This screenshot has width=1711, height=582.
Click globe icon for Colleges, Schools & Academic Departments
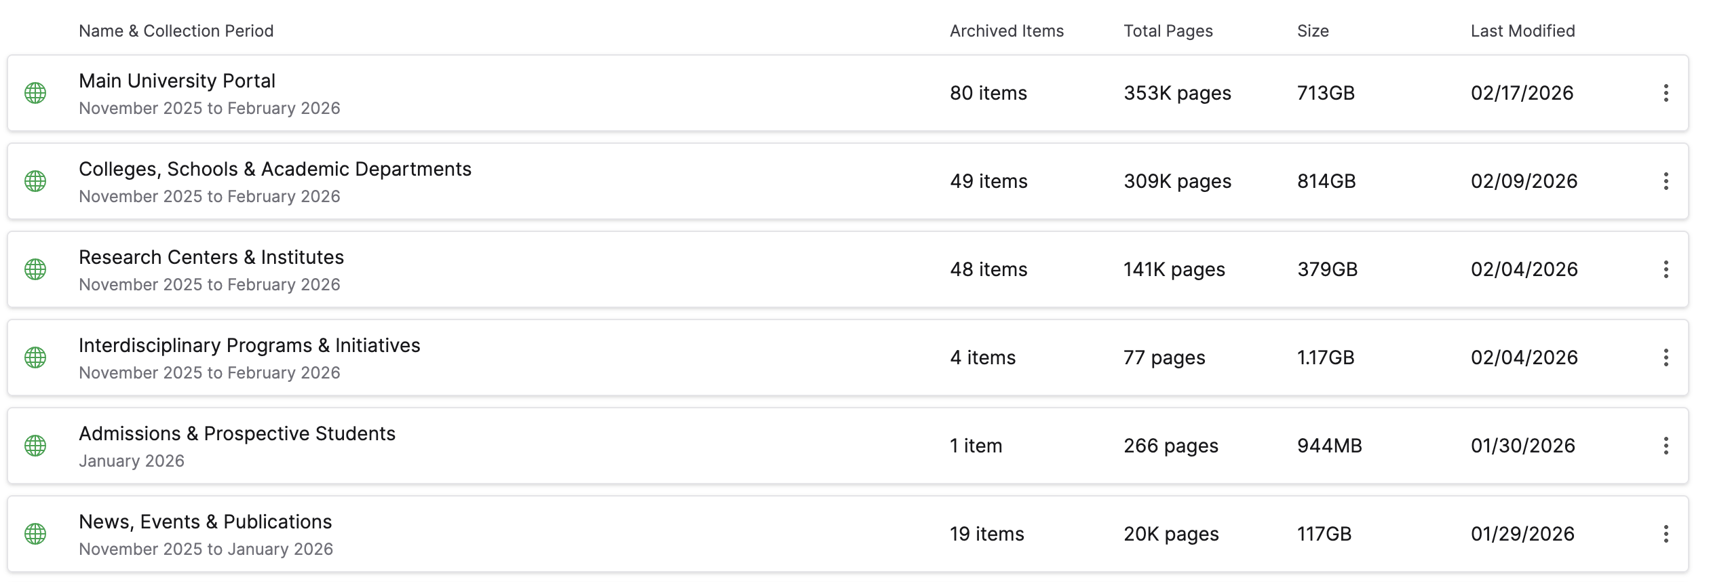click(35, 181)
